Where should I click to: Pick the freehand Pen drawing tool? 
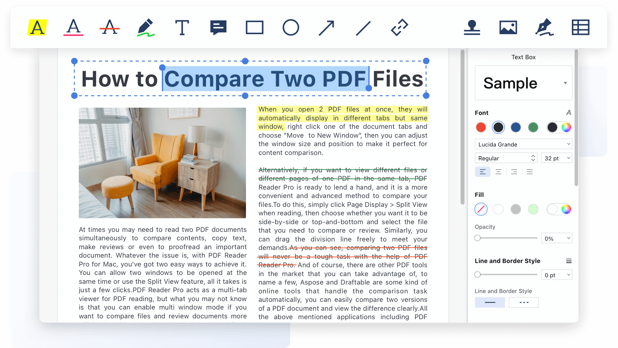pos(146,28)
